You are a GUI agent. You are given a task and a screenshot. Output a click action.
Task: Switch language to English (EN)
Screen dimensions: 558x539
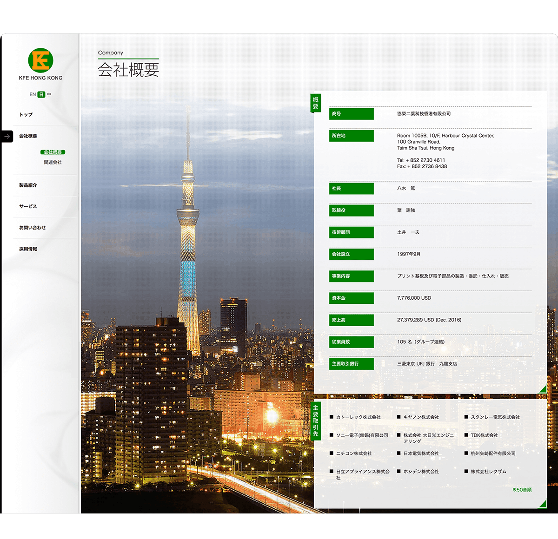tap(33, 94)
